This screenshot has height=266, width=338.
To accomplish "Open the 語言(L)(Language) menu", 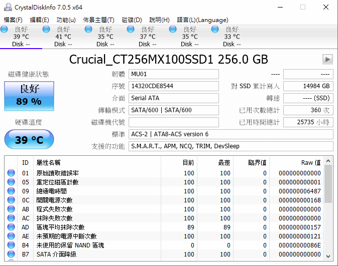I will click(x=202, y=20).
